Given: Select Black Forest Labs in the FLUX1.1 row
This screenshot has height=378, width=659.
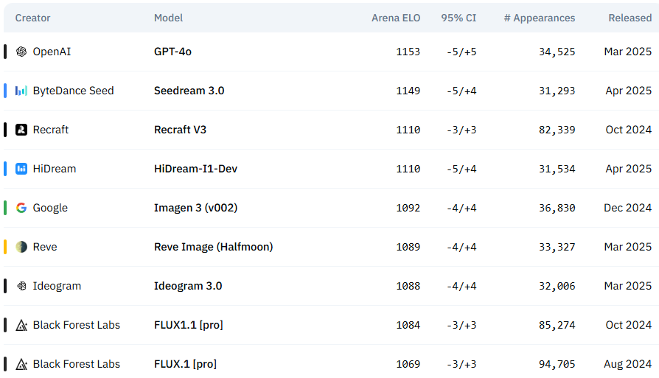Looking at the screenshot, I should point(77,325).
